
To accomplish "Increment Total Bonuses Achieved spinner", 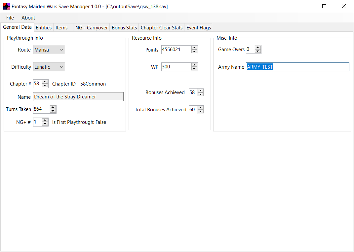I will point(201,108).
